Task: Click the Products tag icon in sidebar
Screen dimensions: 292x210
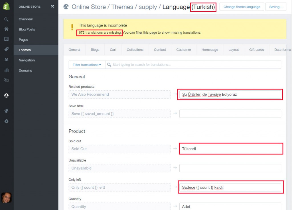Action: [x=6, y=50]
